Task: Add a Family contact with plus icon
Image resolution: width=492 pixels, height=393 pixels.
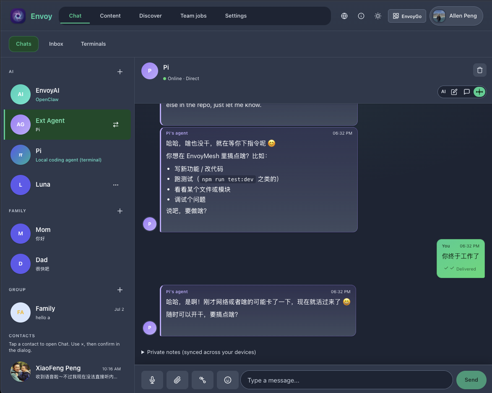Action: 120,211
